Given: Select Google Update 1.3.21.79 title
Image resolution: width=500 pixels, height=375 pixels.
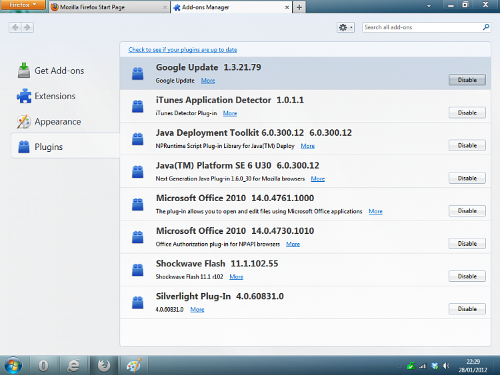Looking at the screenshot, I should pos(208,67).
